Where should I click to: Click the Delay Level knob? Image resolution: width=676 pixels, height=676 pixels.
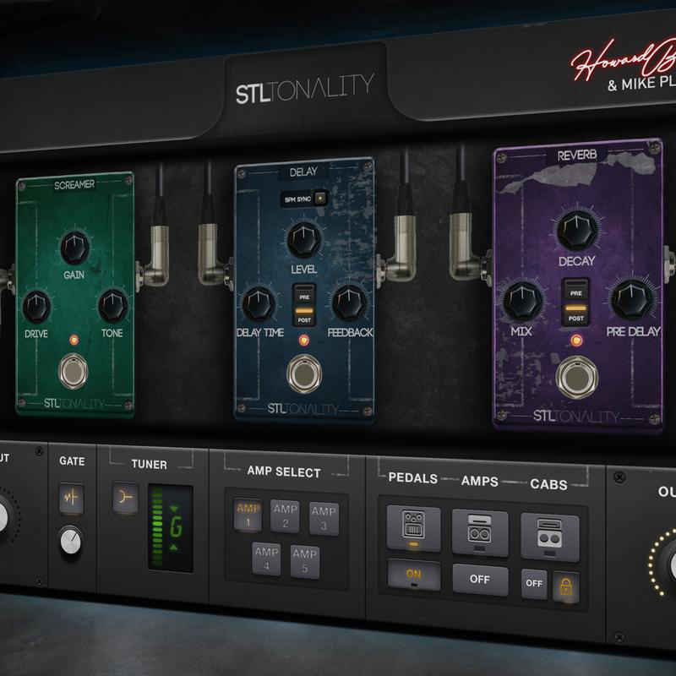pyautogui.click(x=304, y=240)
